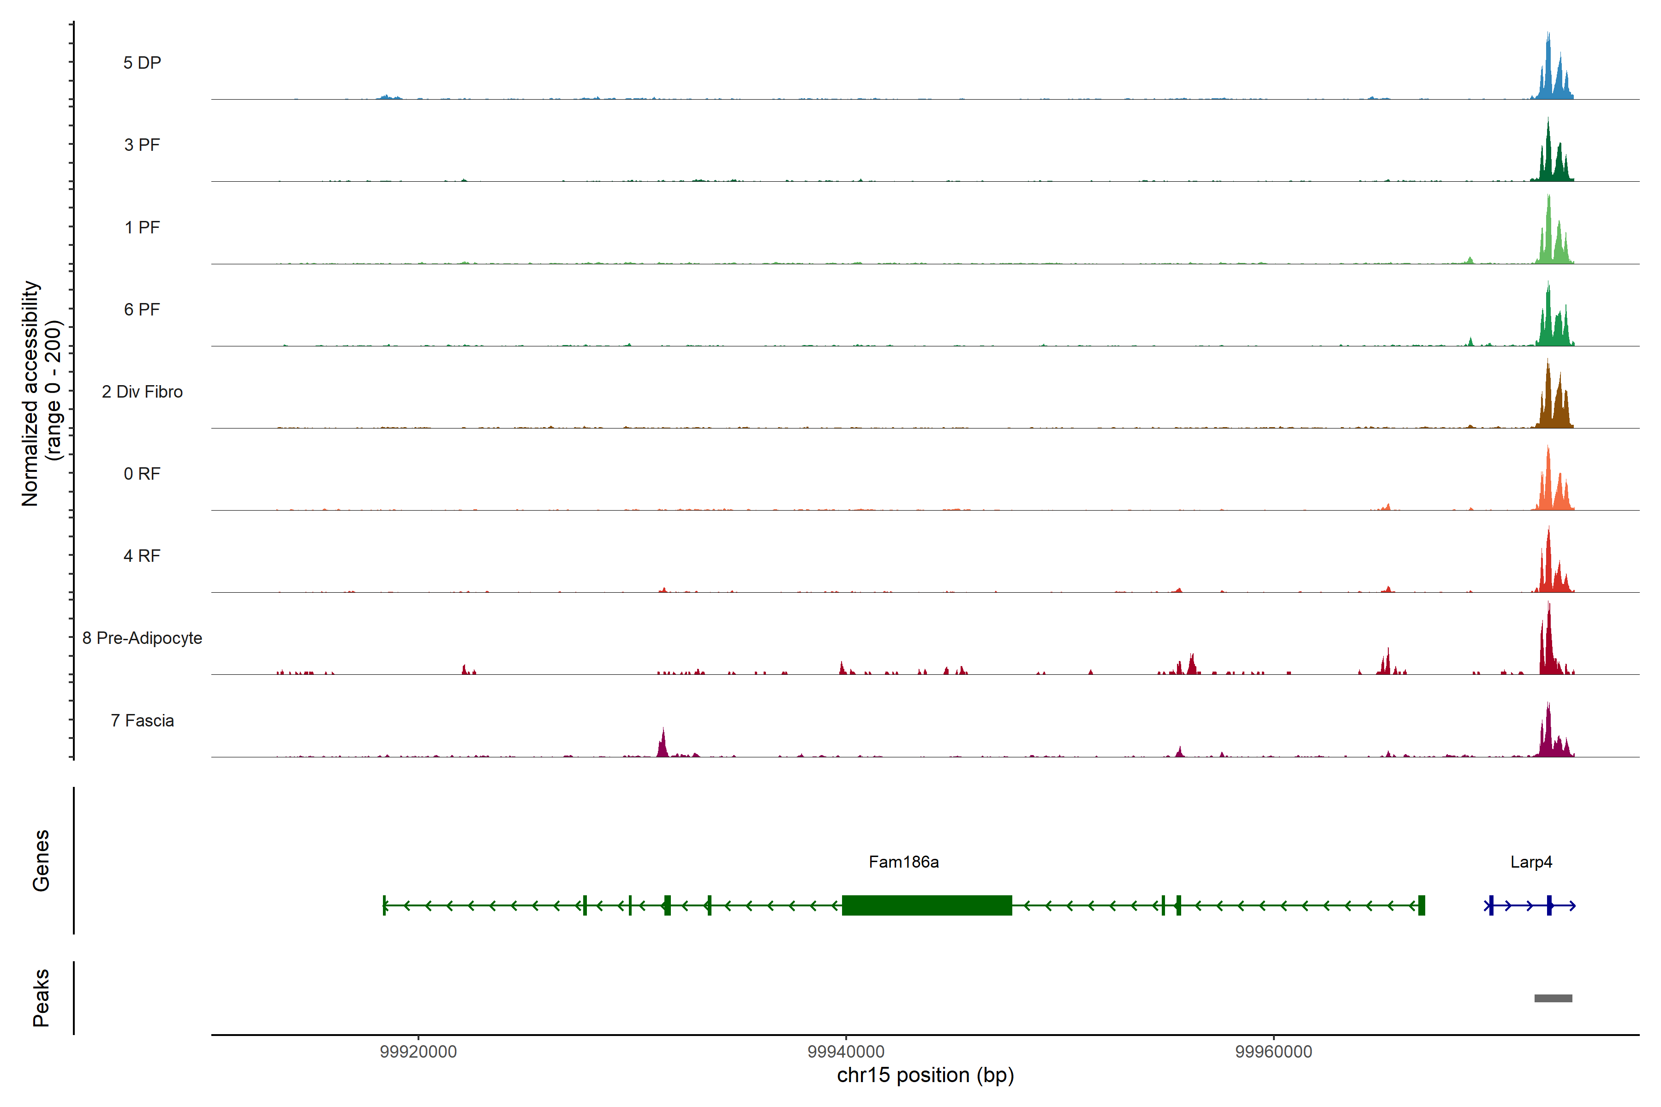Click the Genes track label
1661x1107 pixels.
pyautogui.click(x=41, y=861)
